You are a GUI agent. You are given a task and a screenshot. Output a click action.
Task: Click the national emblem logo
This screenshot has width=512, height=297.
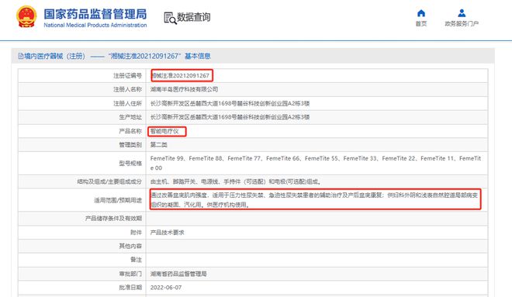(26, 16)
